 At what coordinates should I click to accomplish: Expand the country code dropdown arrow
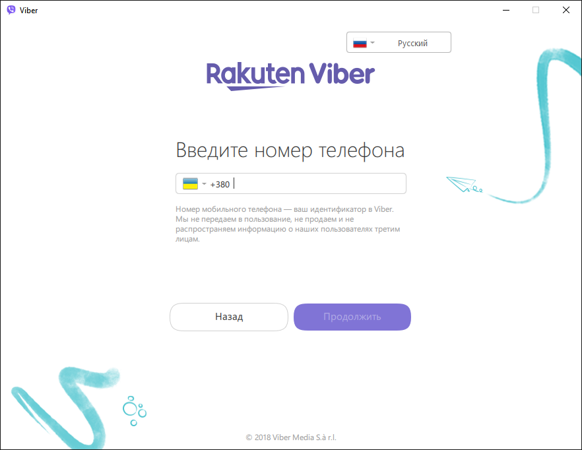coord(204,184)
